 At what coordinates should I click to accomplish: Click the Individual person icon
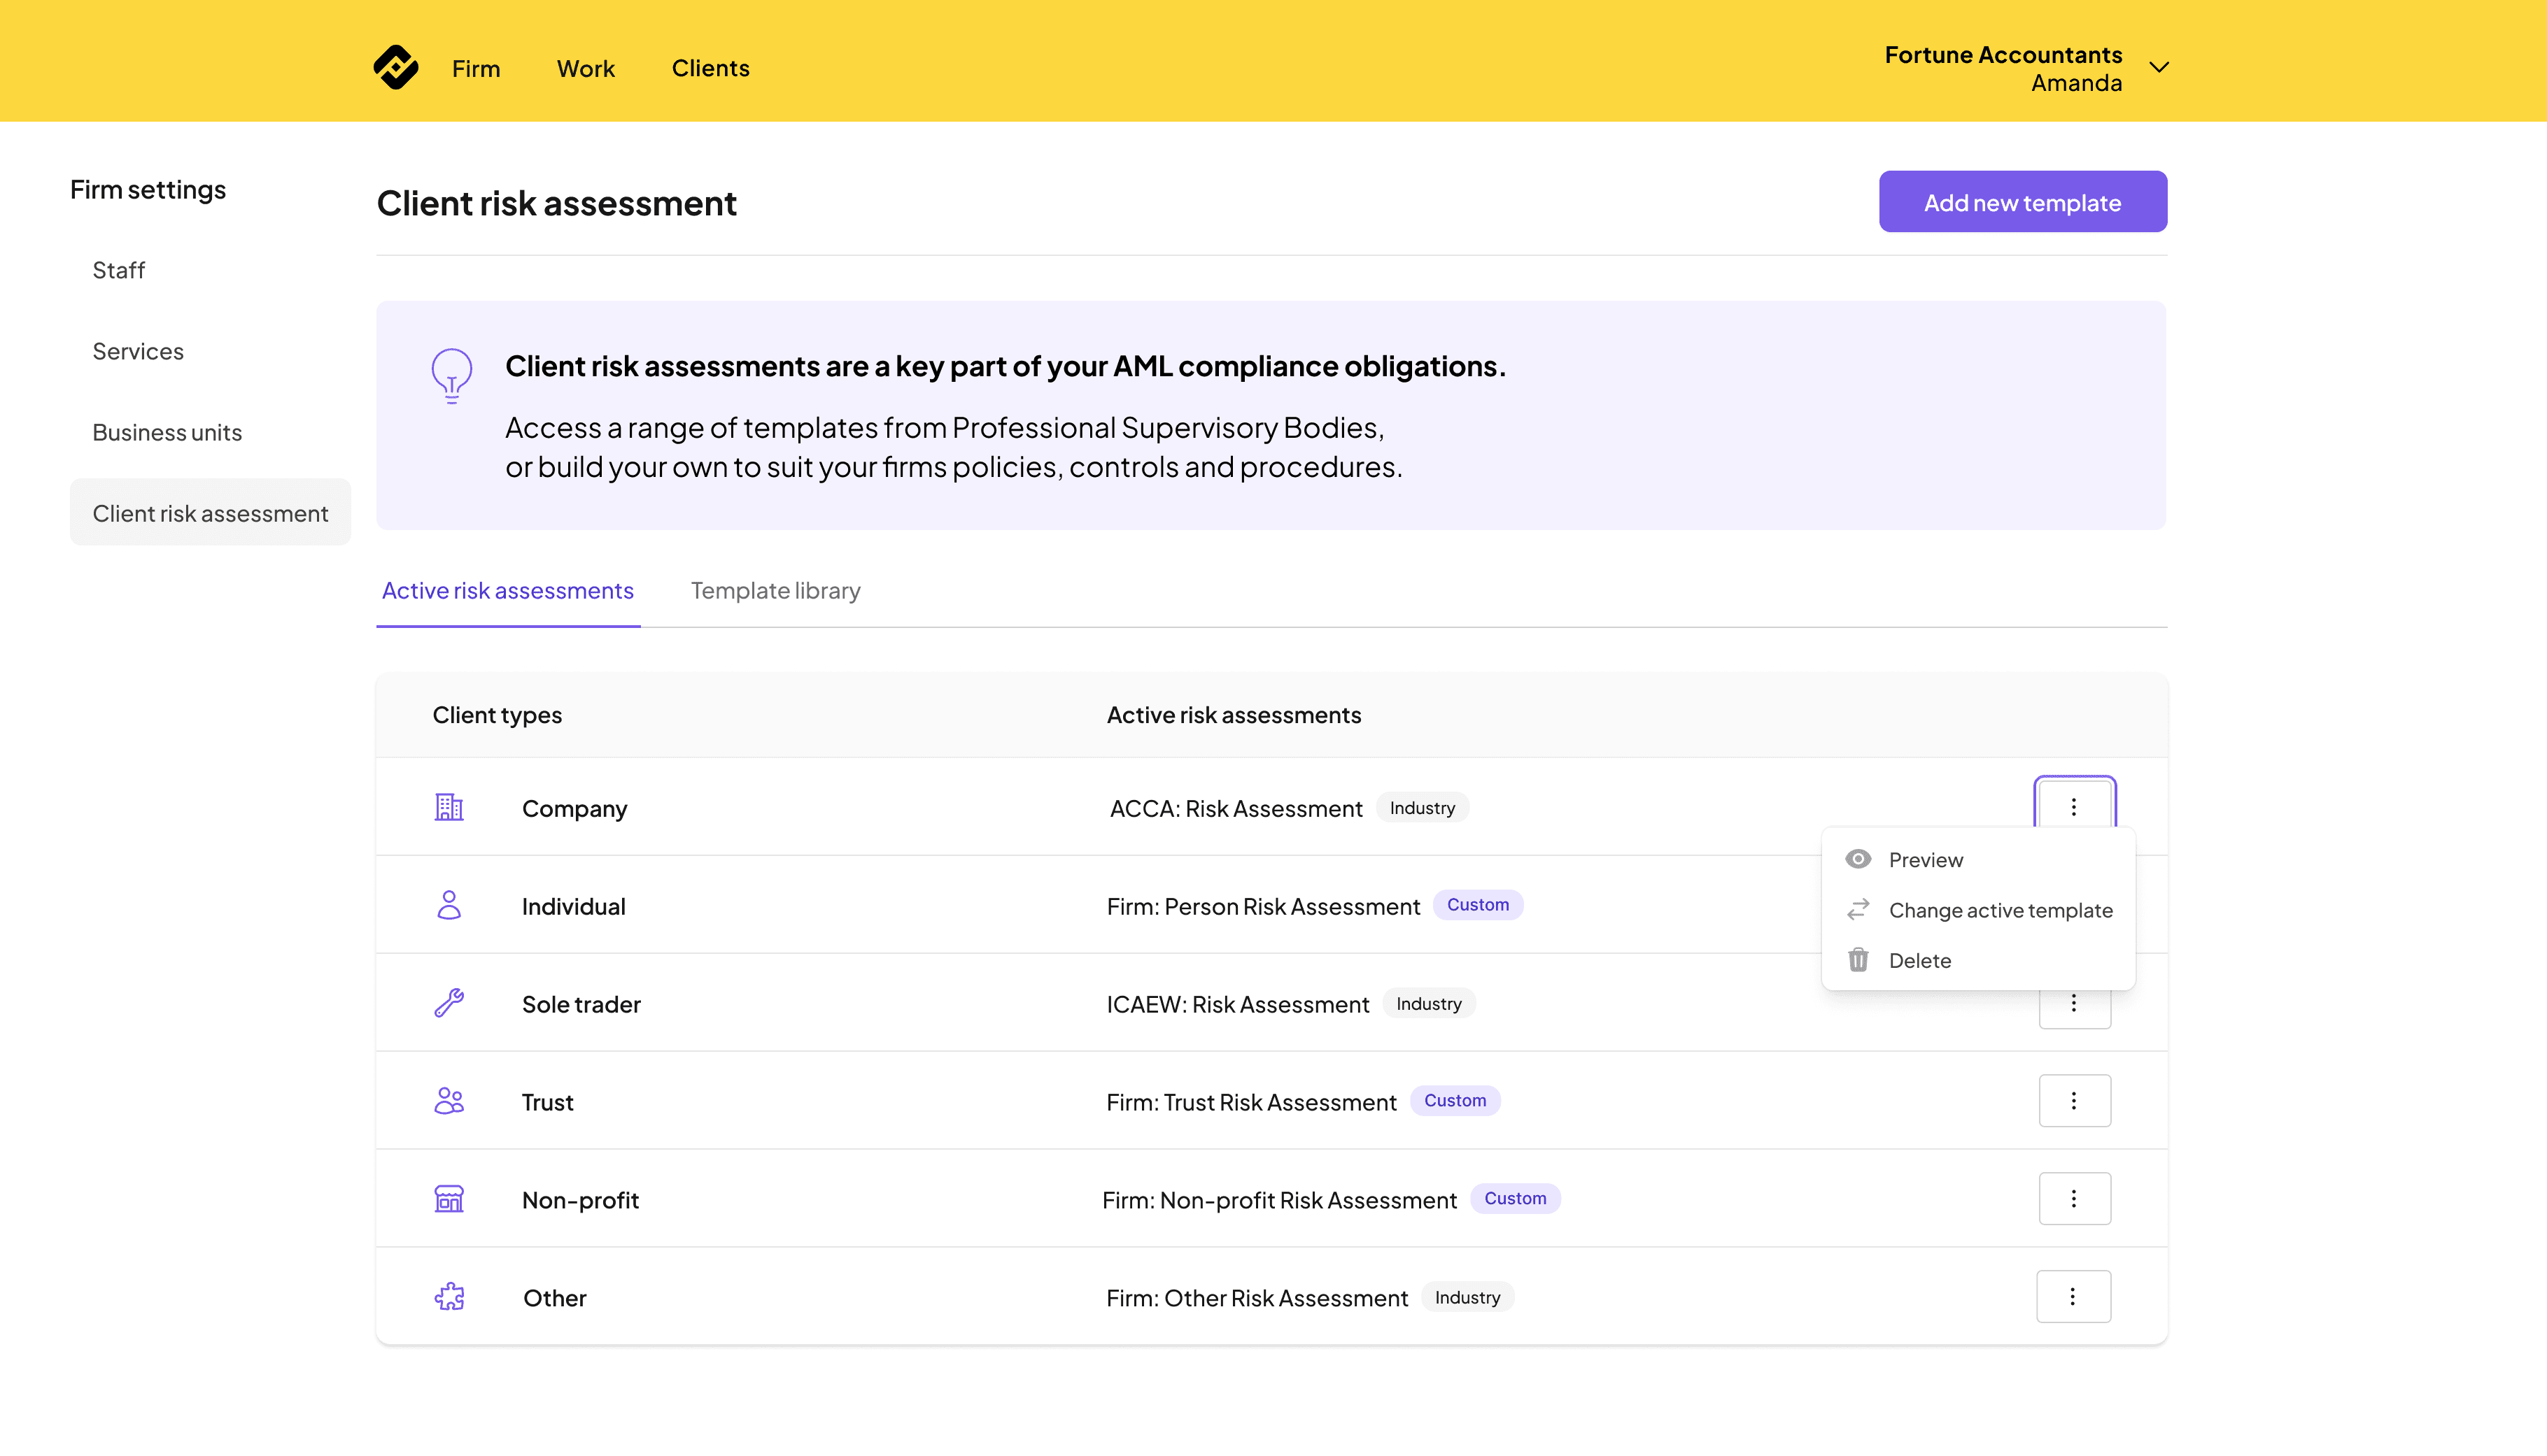click(x=449, y=905)
